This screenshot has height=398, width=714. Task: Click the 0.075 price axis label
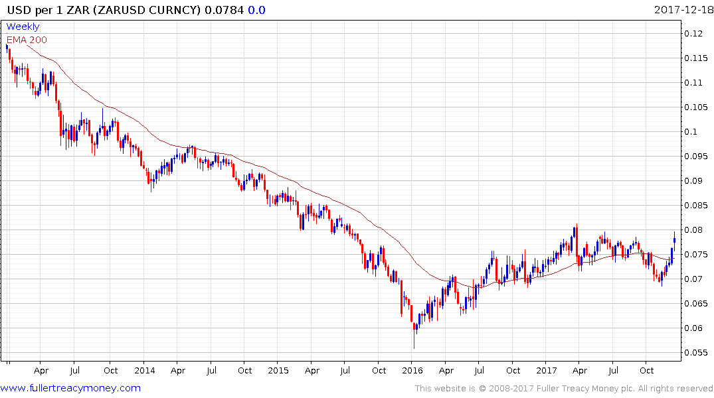[696, 254]
